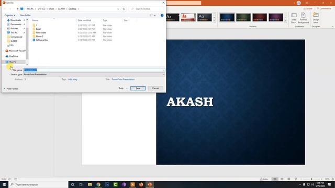
Task: Open Documents in navigation pane
Action: (x=16, y=25)
